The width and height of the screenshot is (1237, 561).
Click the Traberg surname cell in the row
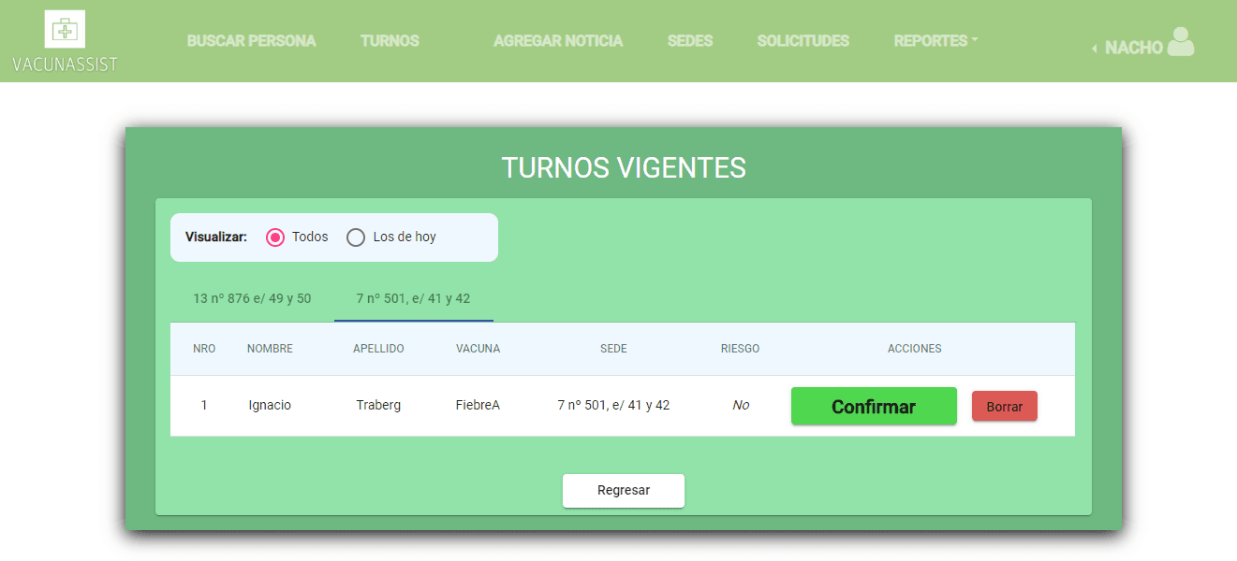tap(378, 406)
